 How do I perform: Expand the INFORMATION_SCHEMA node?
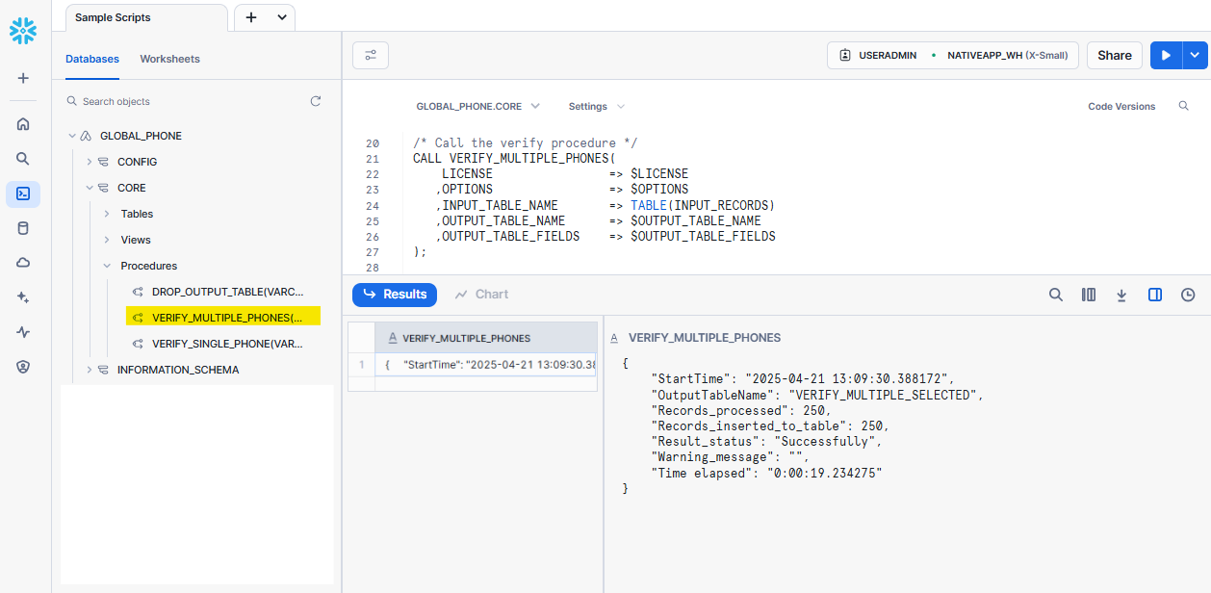click(89, 370)
